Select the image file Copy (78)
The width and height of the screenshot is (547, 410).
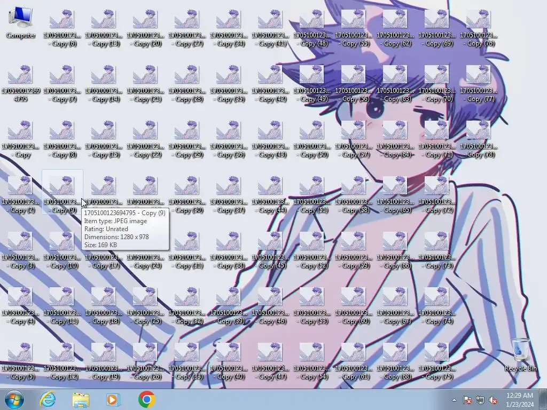coord(479,139)
